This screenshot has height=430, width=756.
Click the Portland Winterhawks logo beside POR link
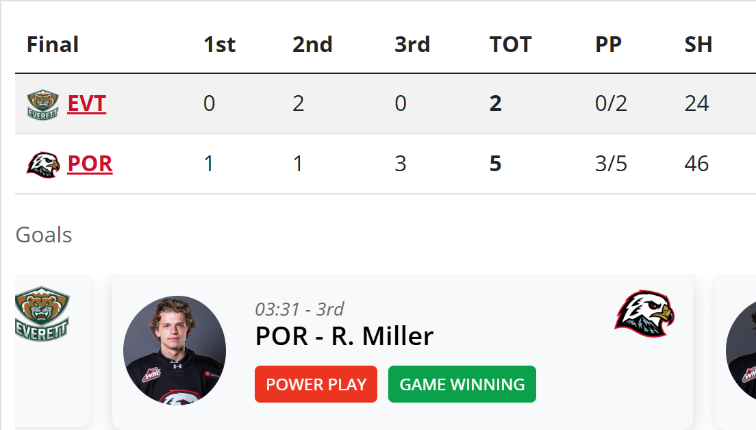tap(42, 164)
